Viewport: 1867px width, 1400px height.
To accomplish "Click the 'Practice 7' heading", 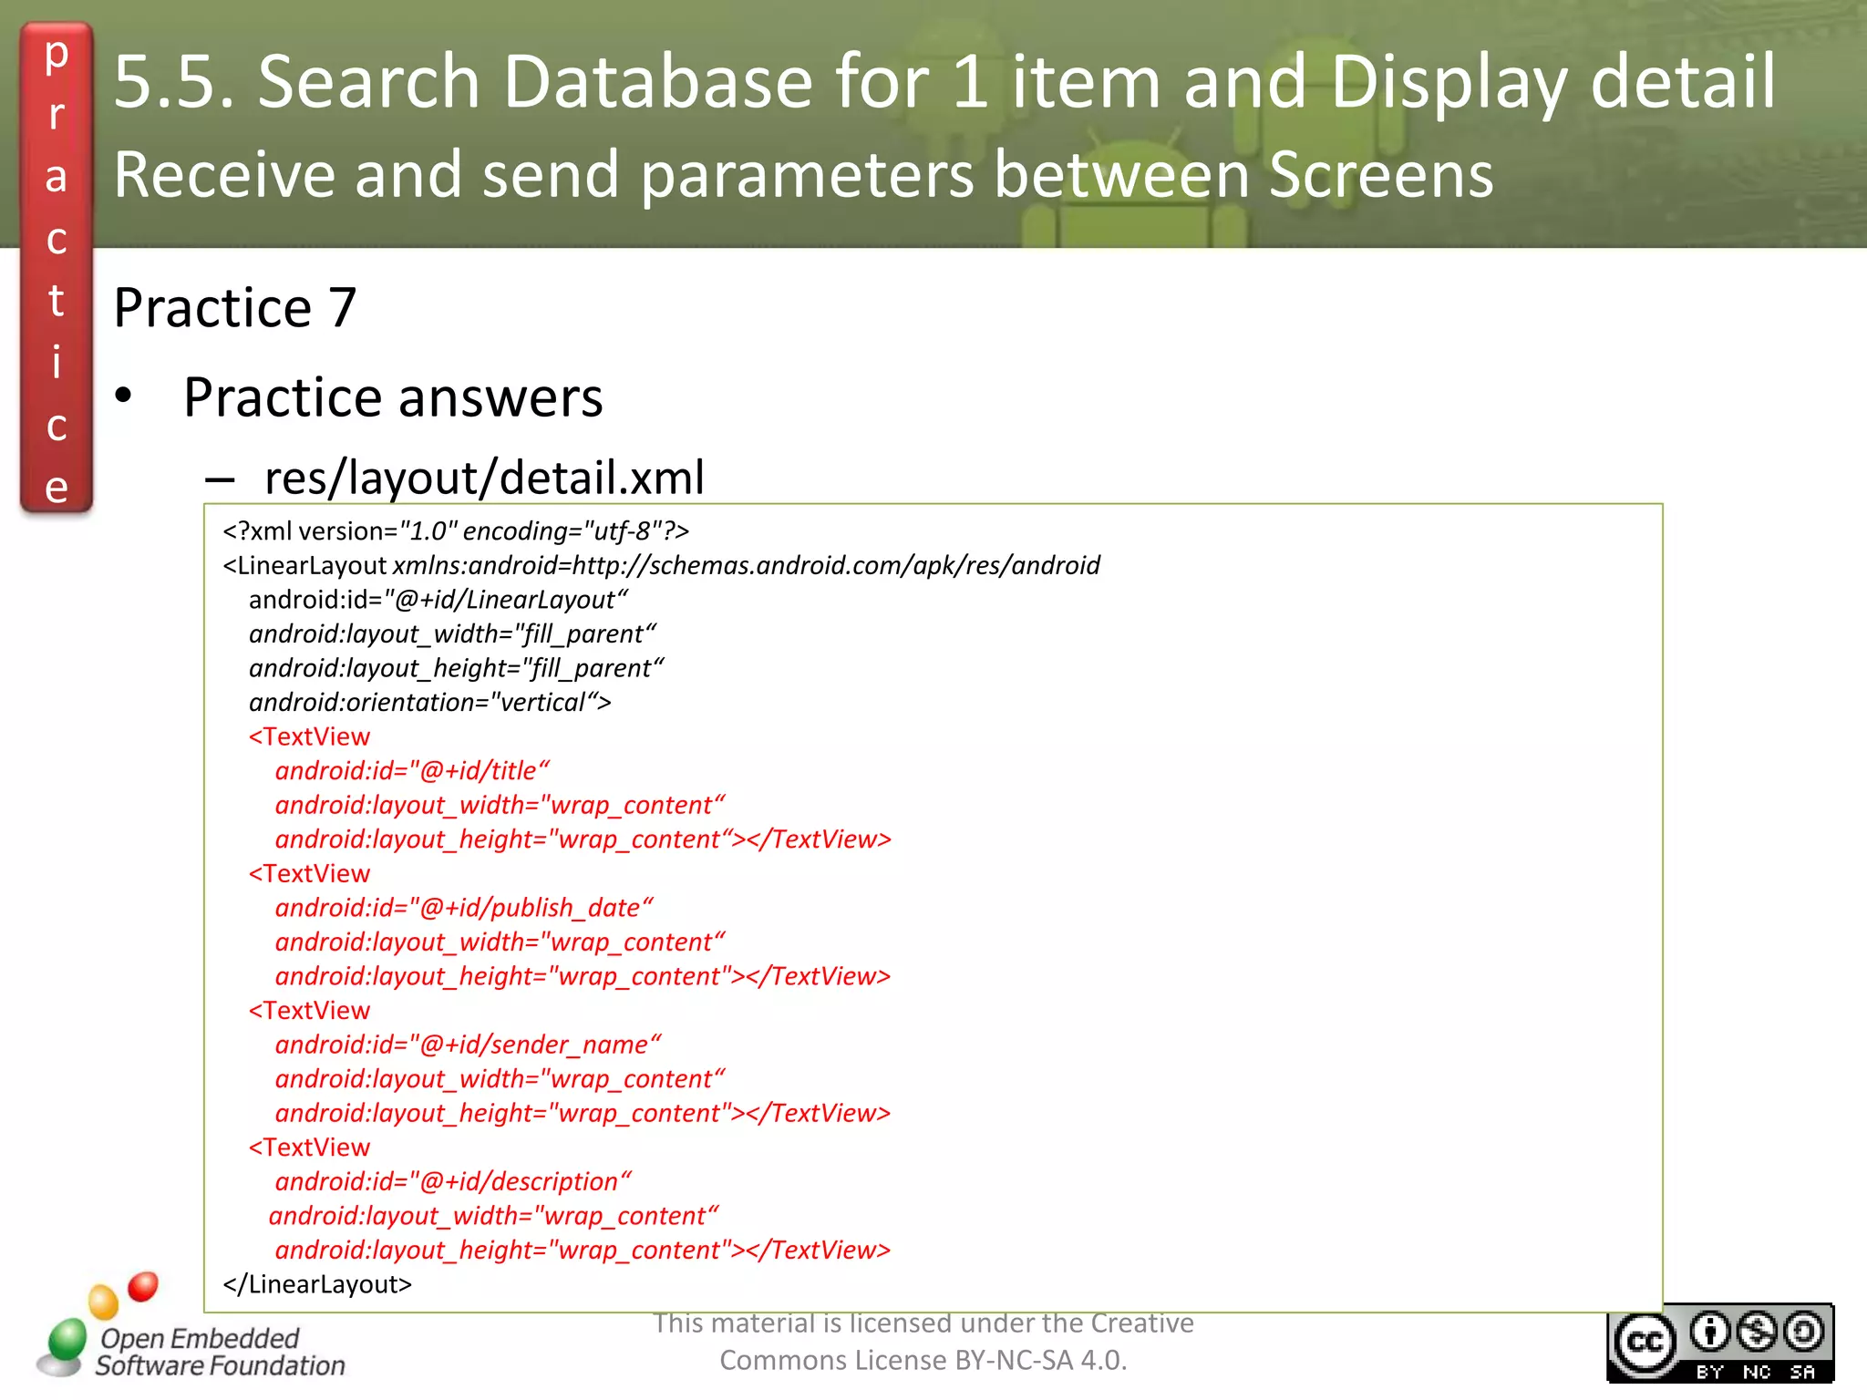I will pos(235,307).
